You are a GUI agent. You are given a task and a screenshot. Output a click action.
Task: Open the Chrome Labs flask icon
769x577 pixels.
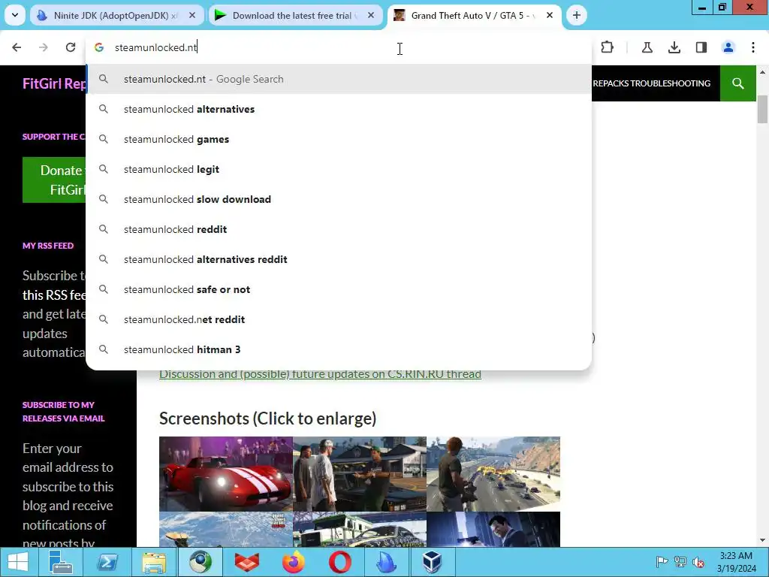coord(647,47)
